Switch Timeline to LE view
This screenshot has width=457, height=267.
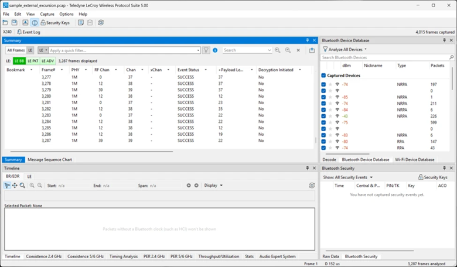pyautogui.click(x=29, y=176)
